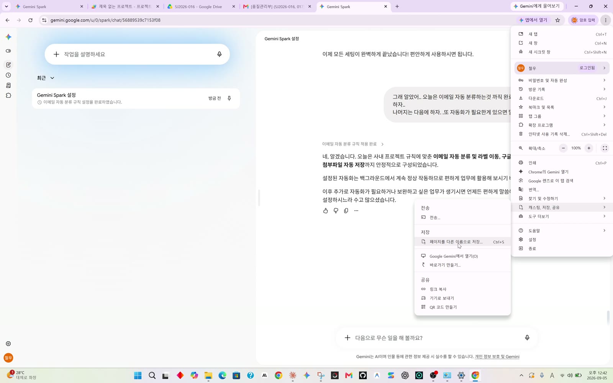Click the new chat edit icon in sidebar

[8, 65]
